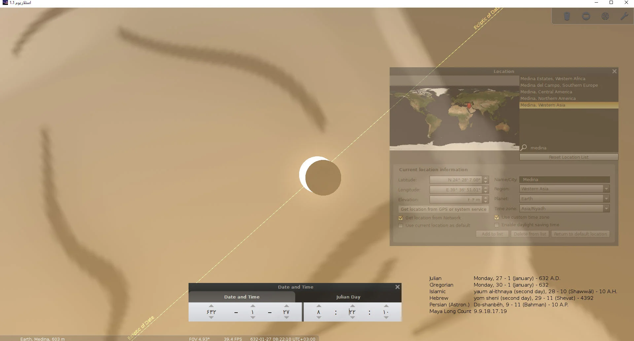Click the minutes field in Date and Time
Viewport: 634px width, 341px height.
point(352,312)
